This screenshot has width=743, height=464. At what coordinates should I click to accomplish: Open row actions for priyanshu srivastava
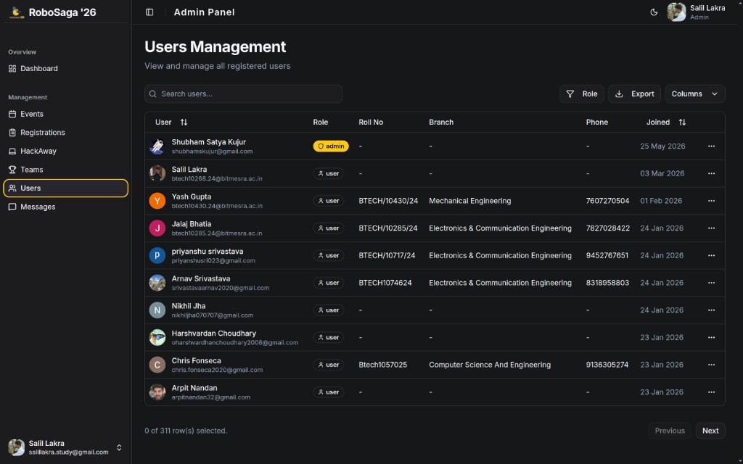[711, 256]
